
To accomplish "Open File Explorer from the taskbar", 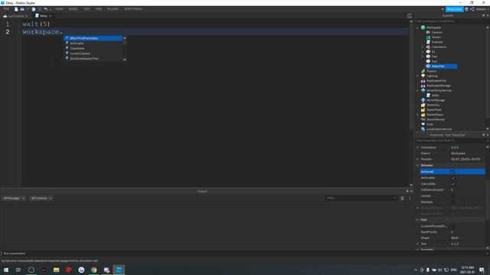I will (56, 270).
